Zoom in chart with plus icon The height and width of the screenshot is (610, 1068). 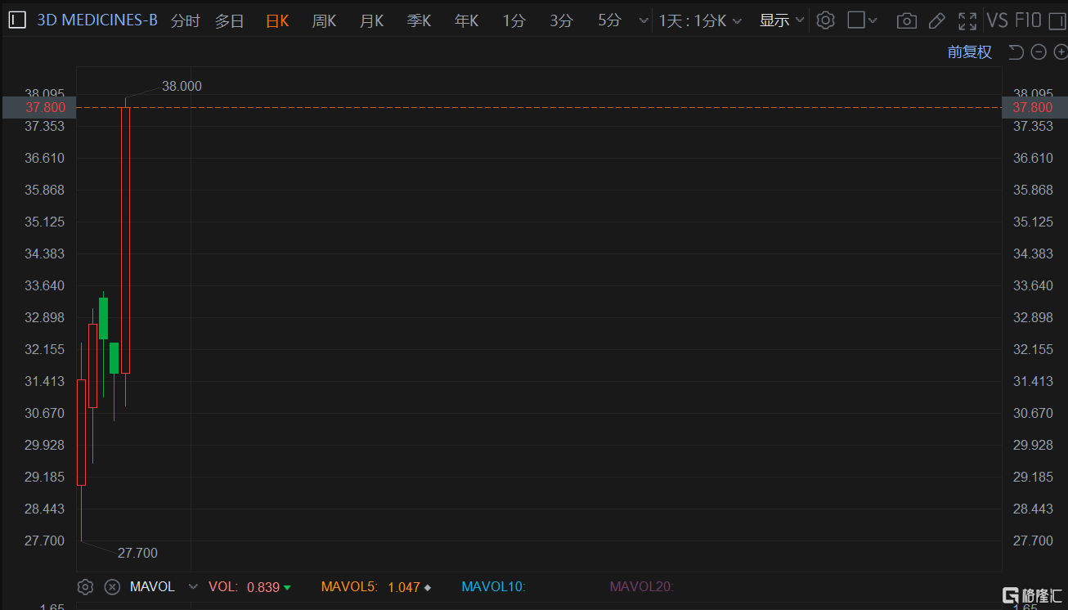tap(1061, 52)
